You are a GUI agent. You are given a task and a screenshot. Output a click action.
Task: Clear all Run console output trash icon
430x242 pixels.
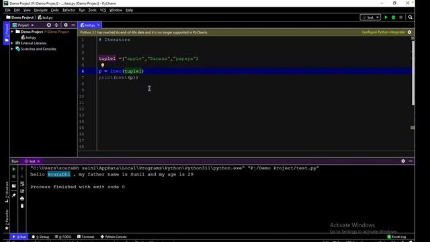click(x=22, y=206)
